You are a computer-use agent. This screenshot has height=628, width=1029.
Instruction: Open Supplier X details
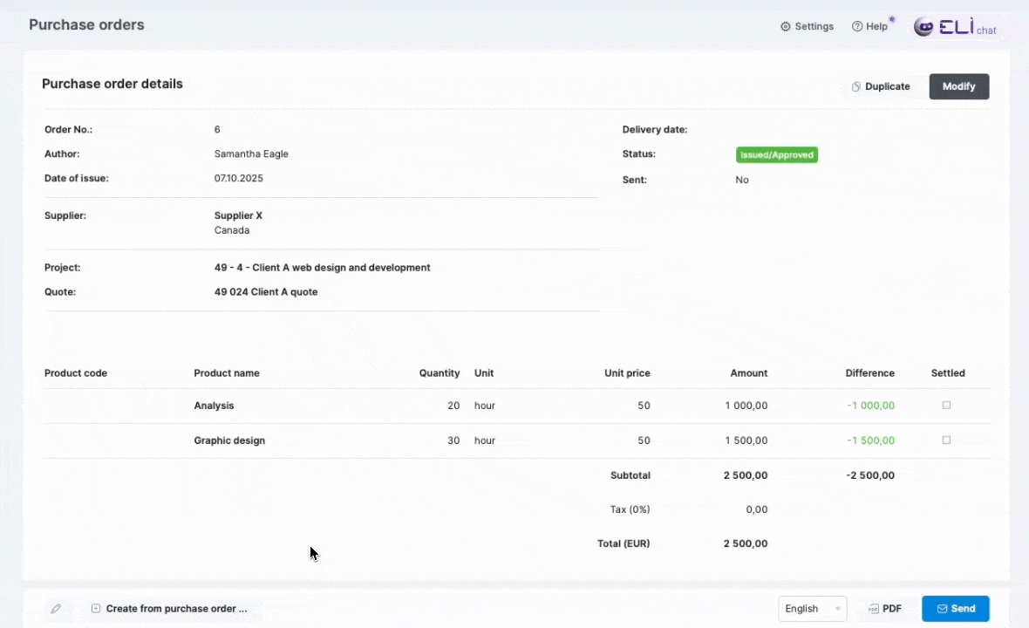coord(238,215)
